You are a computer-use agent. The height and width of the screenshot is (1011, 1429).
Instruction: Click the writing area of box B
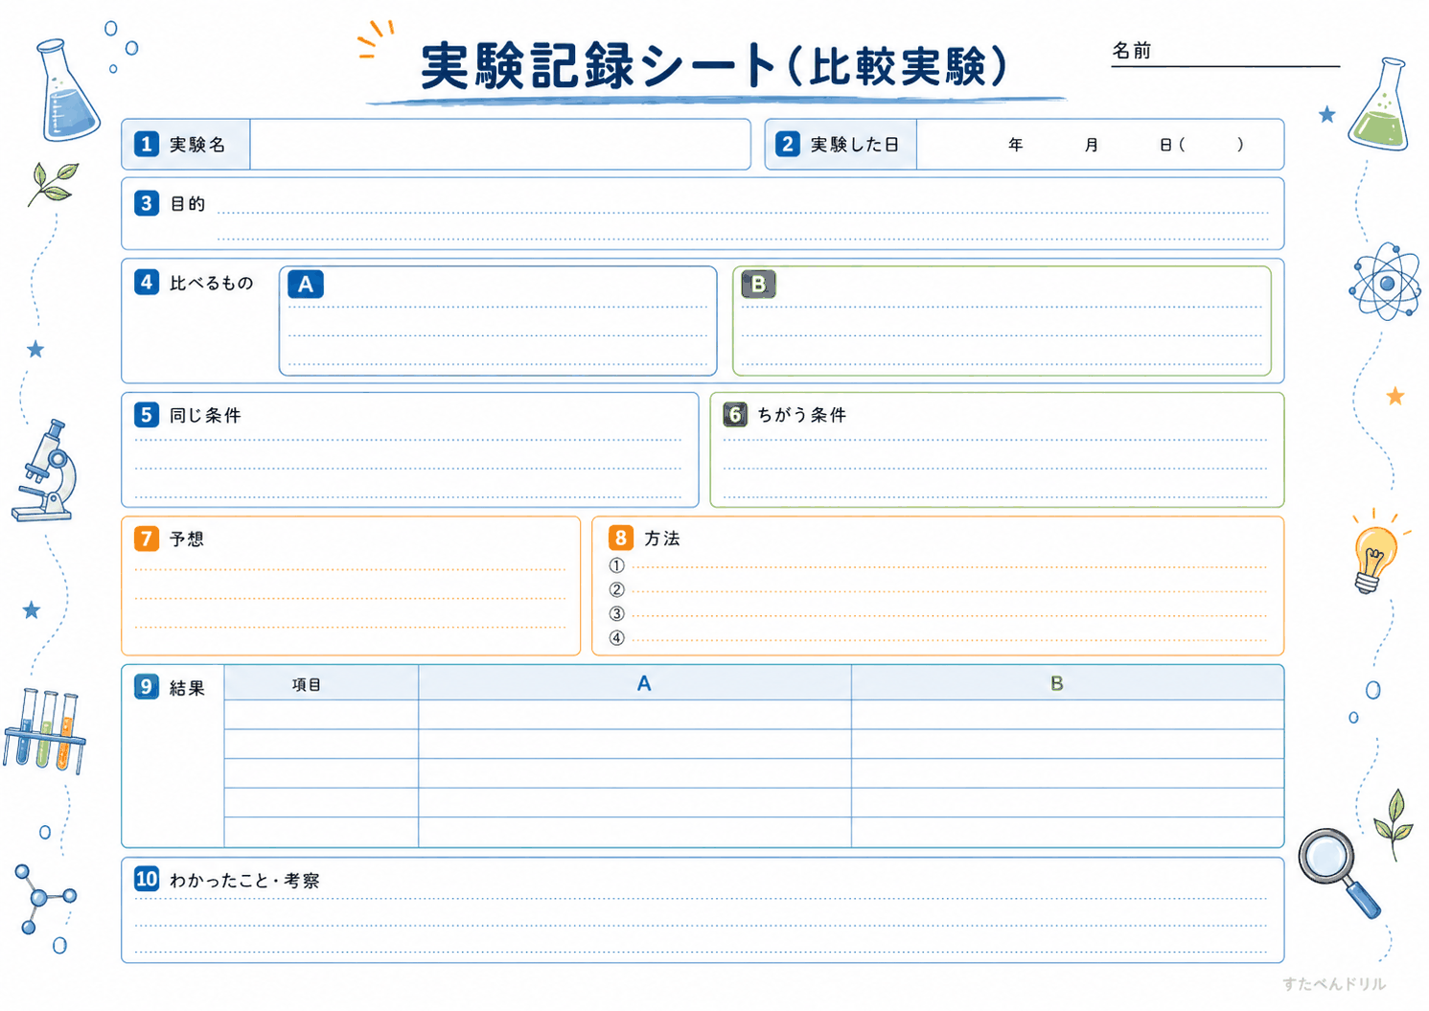[1003, 335]
